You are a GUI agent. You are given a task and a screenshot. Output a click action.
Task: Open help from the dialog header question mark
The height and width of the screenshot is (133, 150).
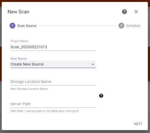pyautogui.click(x=124, y=12)
